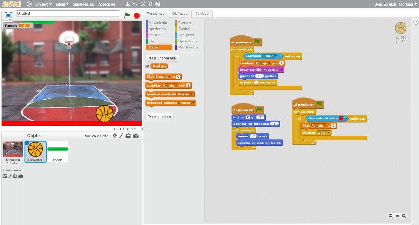Stop project with red stop button
Screen dimensions: 419x225
click(x=136, y=15)
